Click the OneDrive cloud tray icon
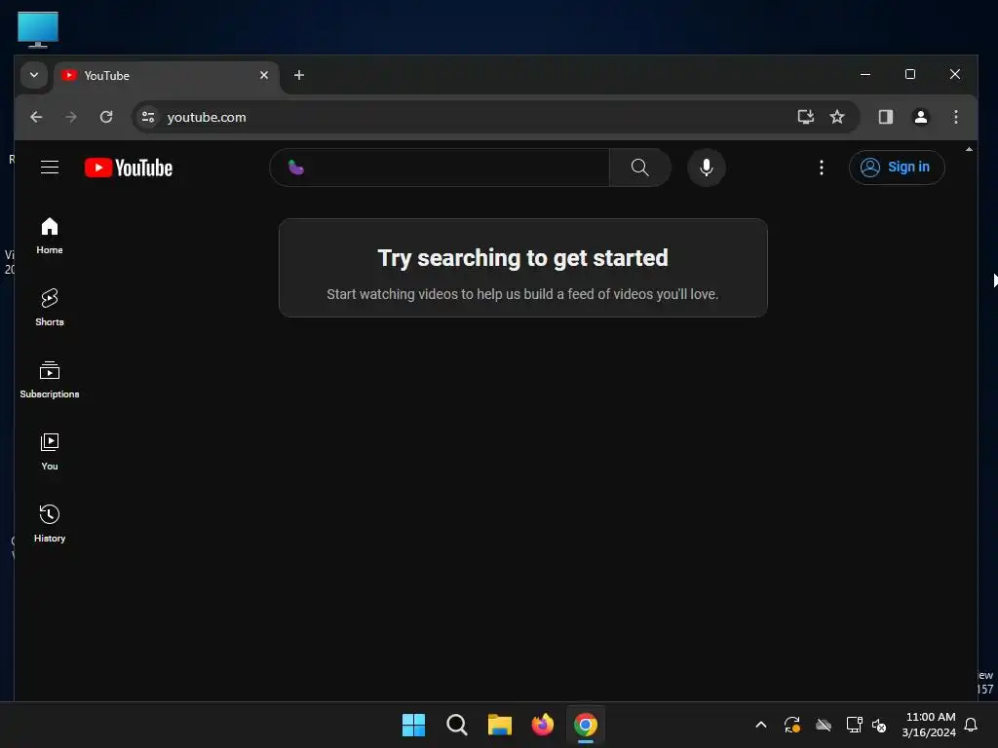Viewport: 998px width, 748px height. [x=823, y=725]
